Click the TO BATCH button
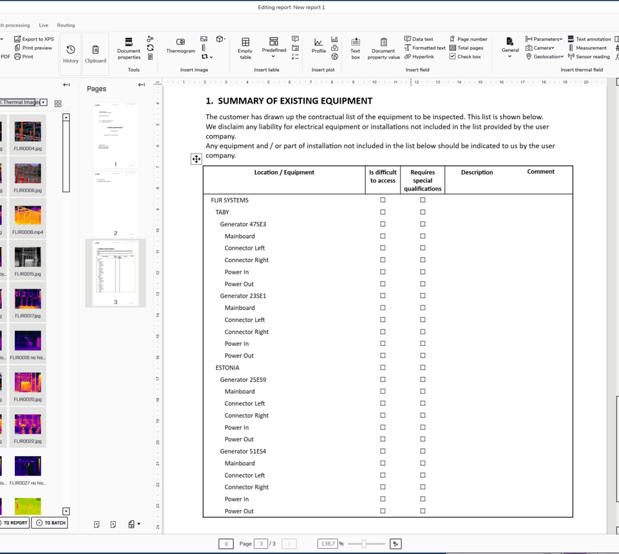 click(x=50, y=522)
